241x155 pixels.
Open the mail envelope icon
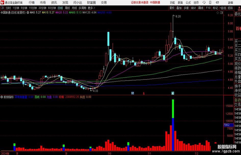(217, 3)
